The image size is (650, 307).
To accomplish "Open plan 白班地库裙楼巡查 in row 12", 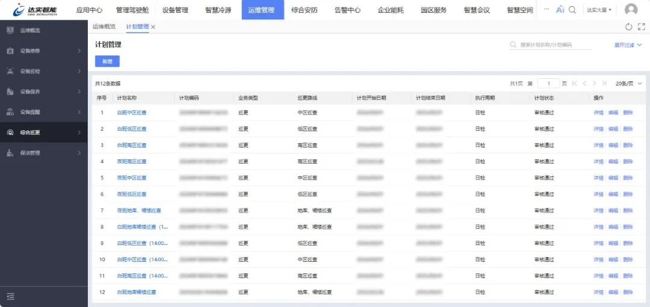I will [137, 292].
